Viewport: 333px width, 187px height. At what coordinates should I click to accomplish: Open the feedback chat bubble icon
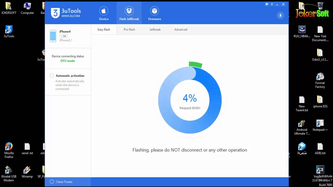pos(267,4)
